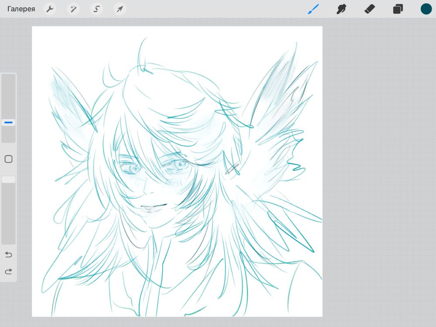
Task: Click on the sketch canvas
Action: click(177, 171)
